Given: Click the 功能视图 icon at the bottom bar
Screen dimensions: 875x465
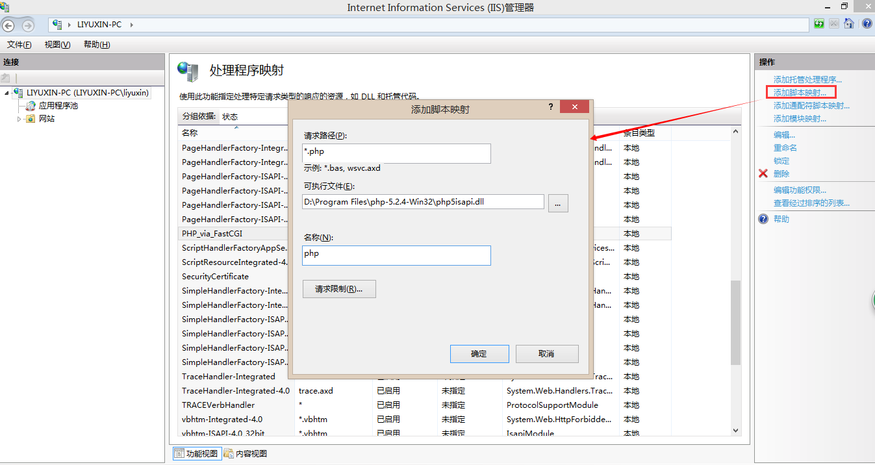Looking at the screenshot, I should [179, 453].
